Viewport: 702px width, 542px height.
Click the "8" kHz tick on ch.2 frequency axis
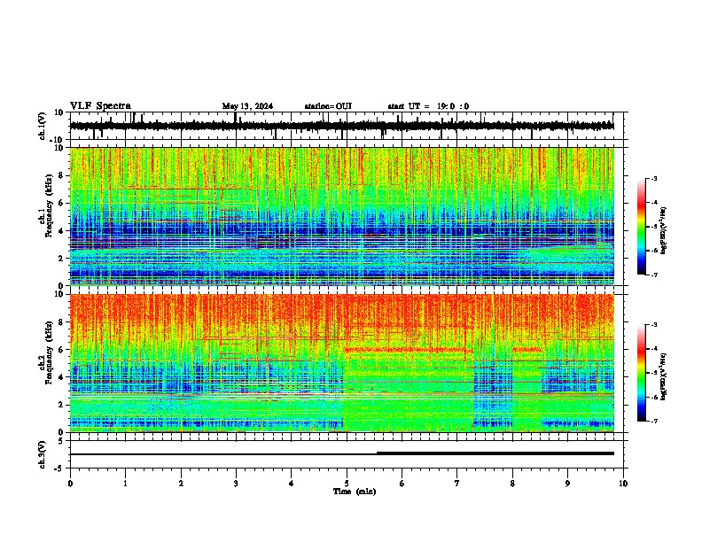click(62, 322)
